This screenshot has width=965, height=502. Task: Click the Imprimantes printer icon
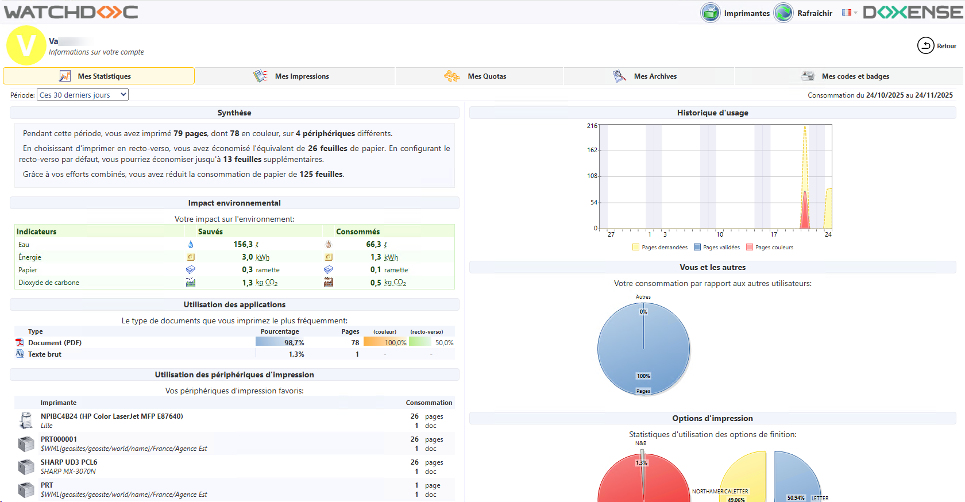pos(710,13)
